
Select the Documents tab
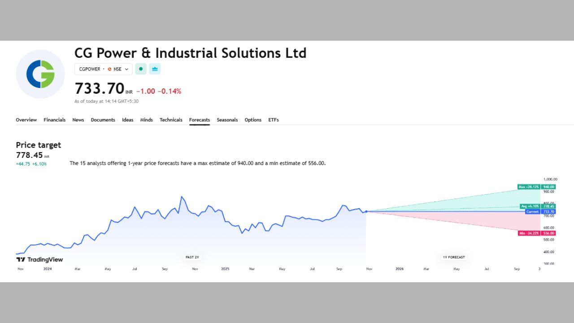point(103,120)
